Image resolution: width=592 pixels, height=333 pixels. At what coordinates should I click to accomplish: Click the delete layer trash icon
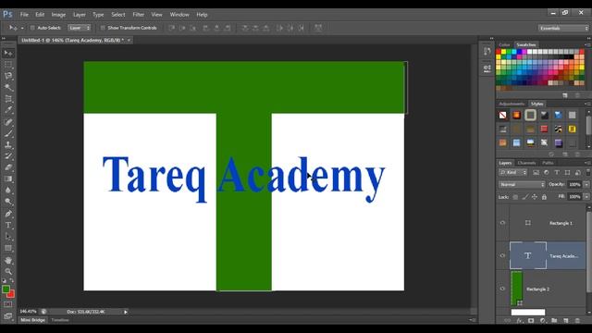tap(577, 321)
